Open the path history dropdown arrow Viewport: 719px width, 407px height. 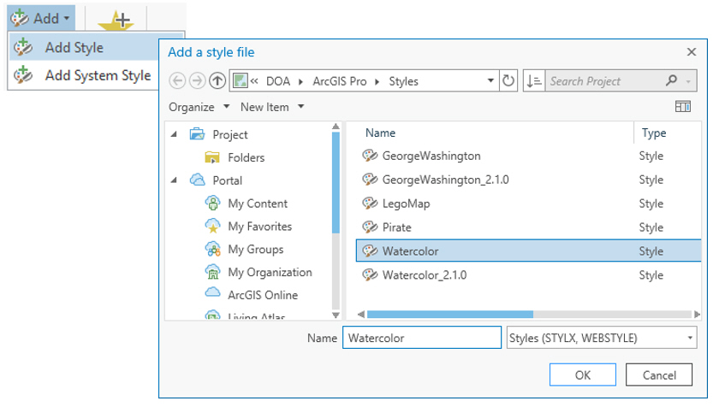490,81
